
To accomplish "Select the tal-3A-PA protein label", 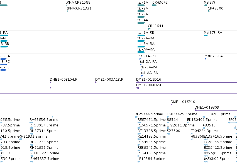I will point(149,67).
